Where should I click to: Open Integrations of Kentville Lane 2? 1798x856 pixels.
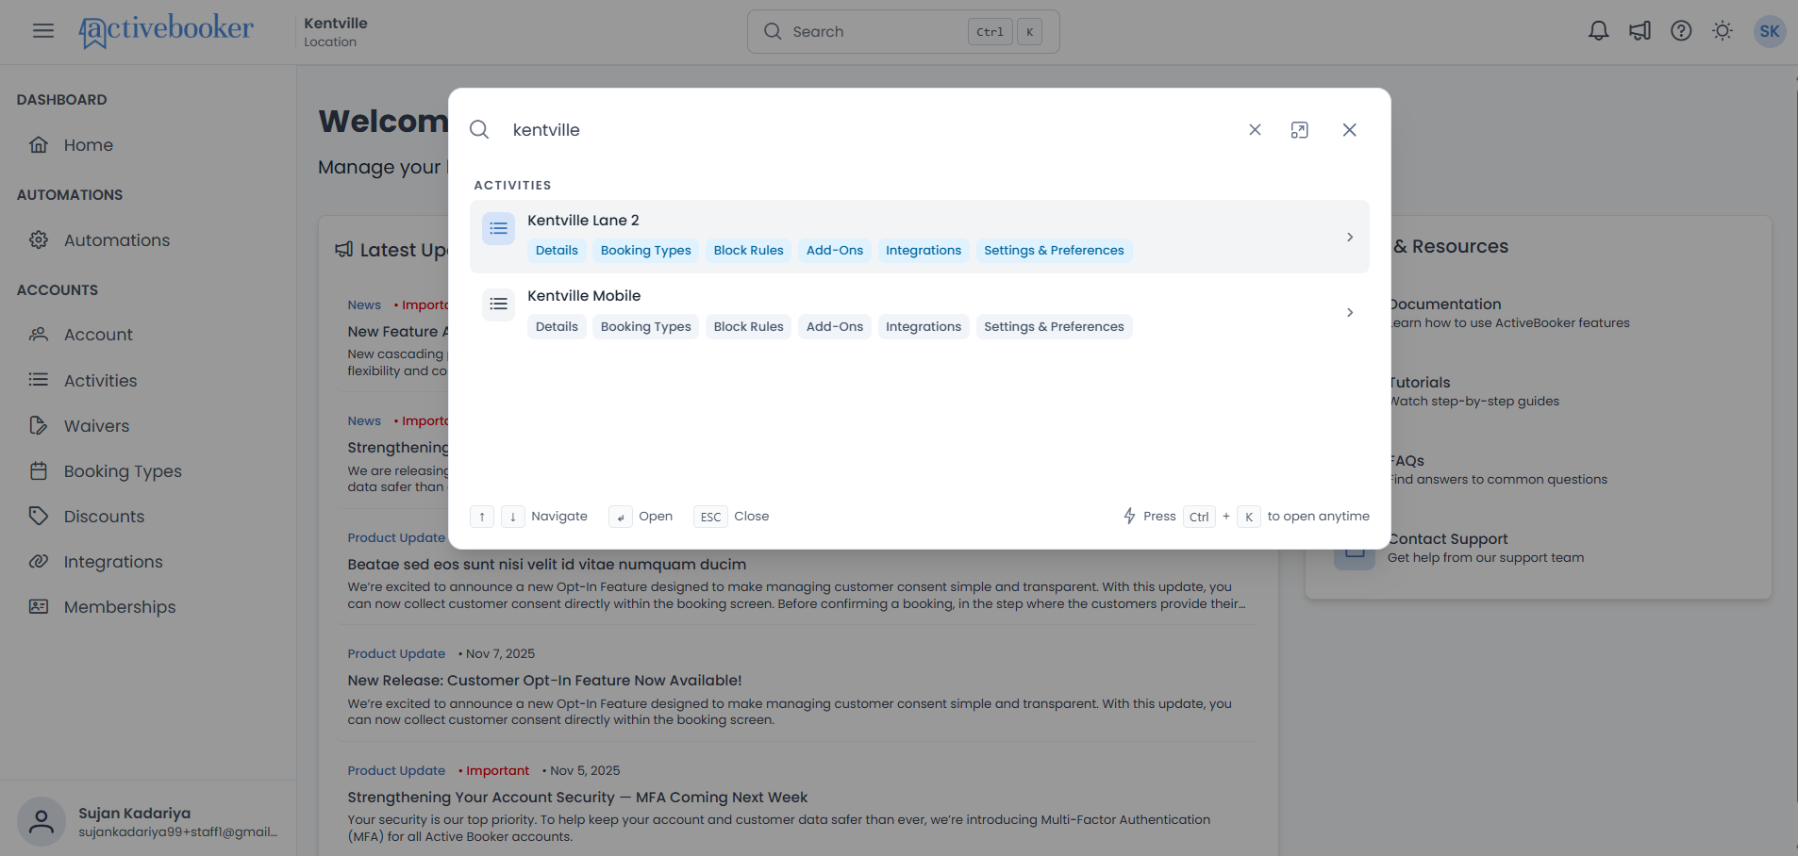tap(924, 251)
